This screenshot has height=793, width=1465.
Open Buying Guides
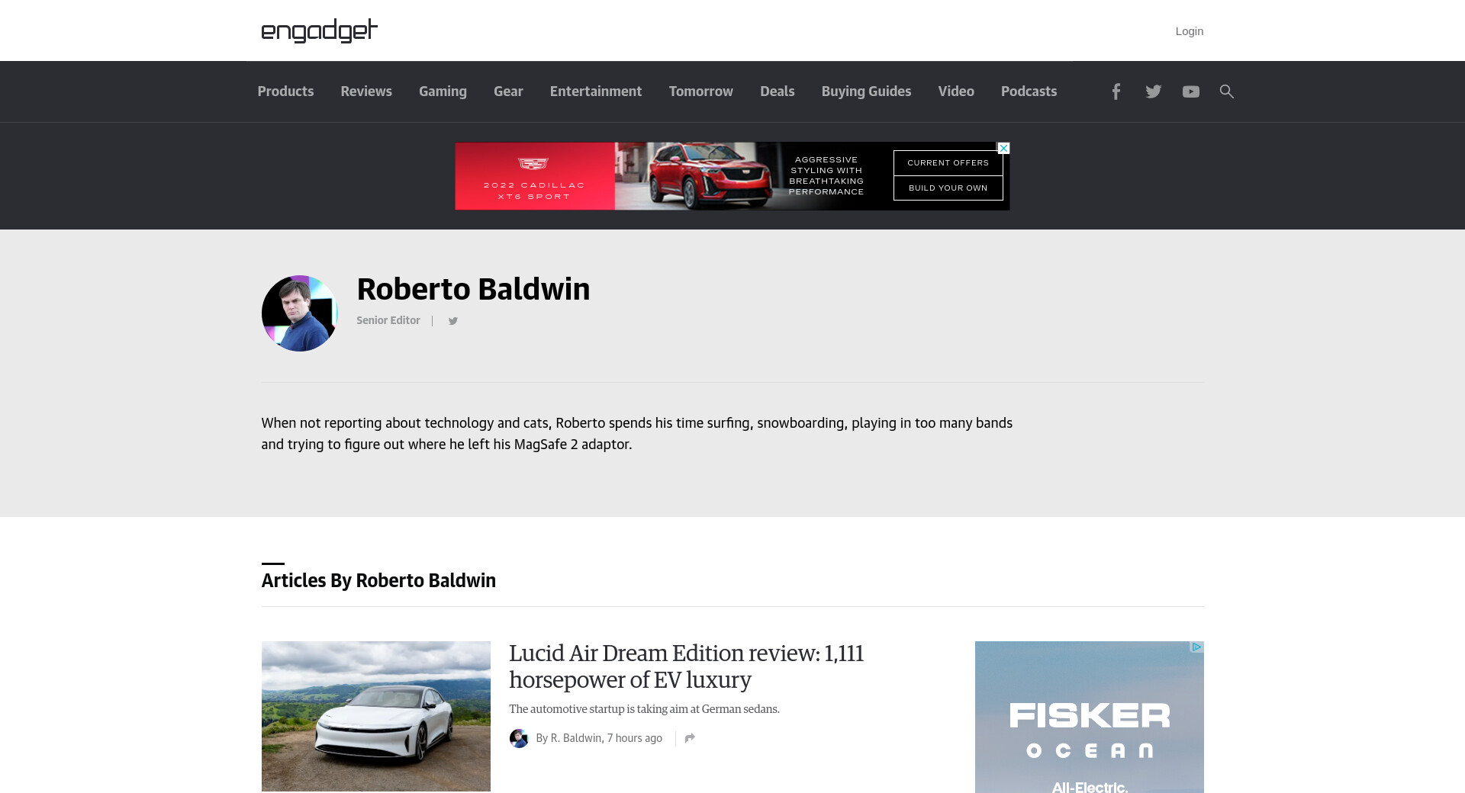pos(867,91)
